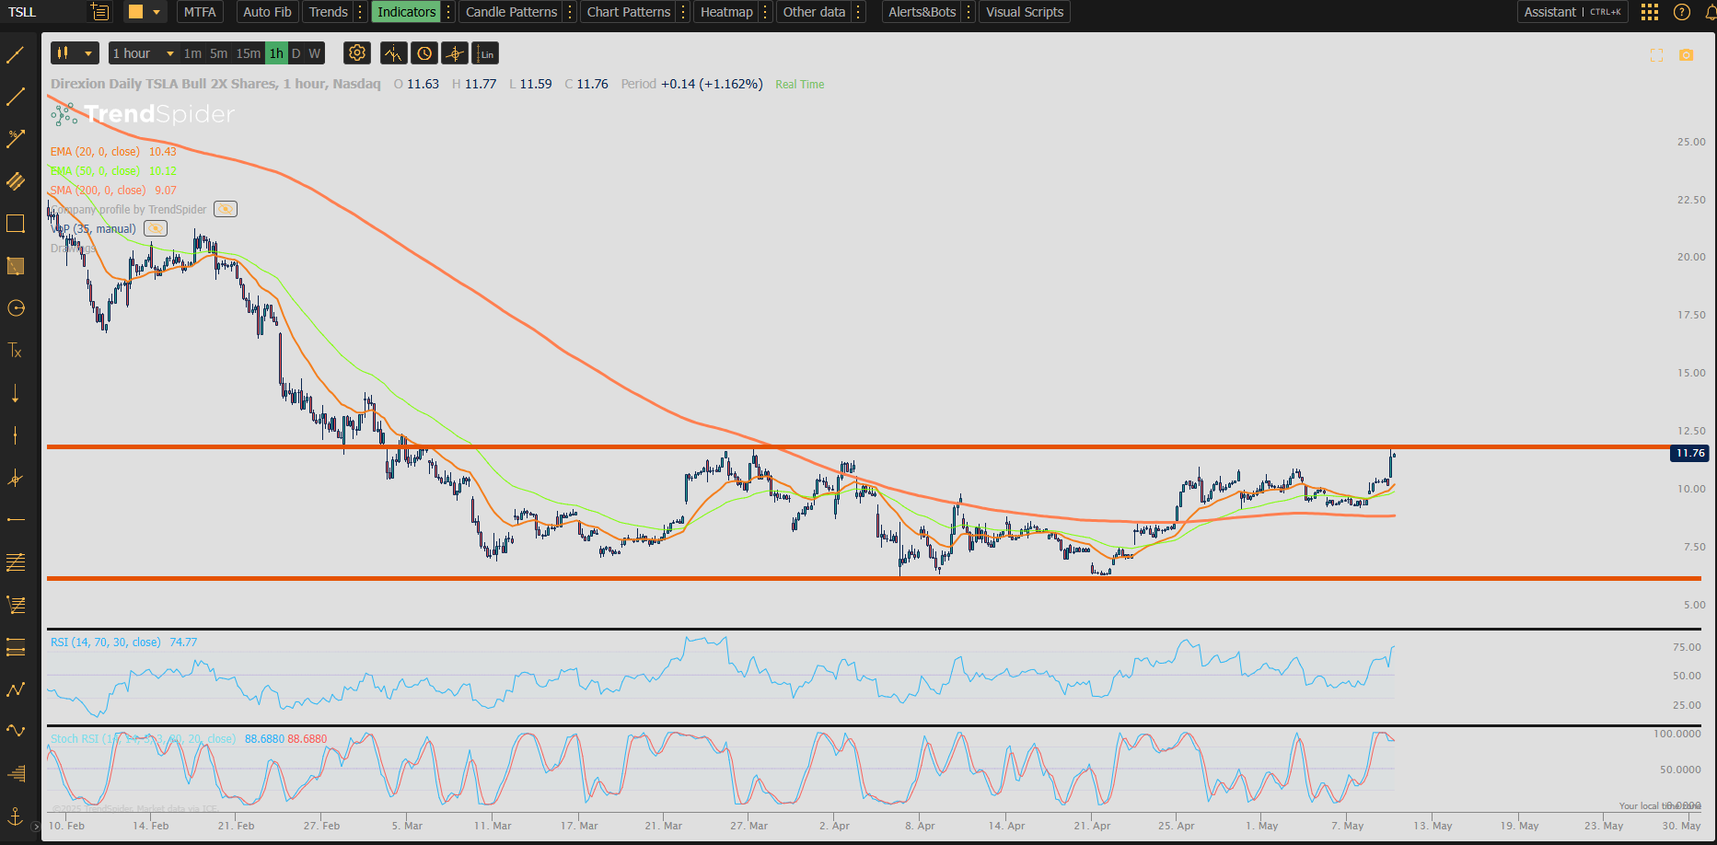Toggle VP (35, manual) visibility eye
This screenshot has width=1717, height=845.
[156, 228]
